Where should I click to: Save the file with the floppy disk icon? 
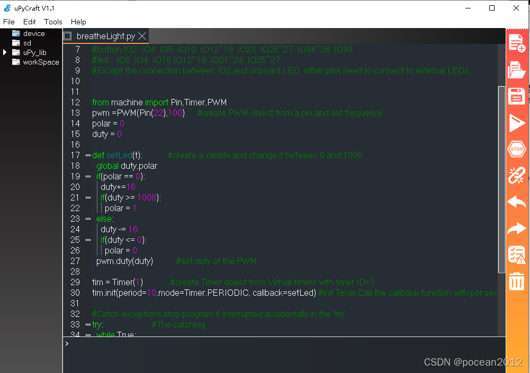pyautogui.click(x=516, y=96)
